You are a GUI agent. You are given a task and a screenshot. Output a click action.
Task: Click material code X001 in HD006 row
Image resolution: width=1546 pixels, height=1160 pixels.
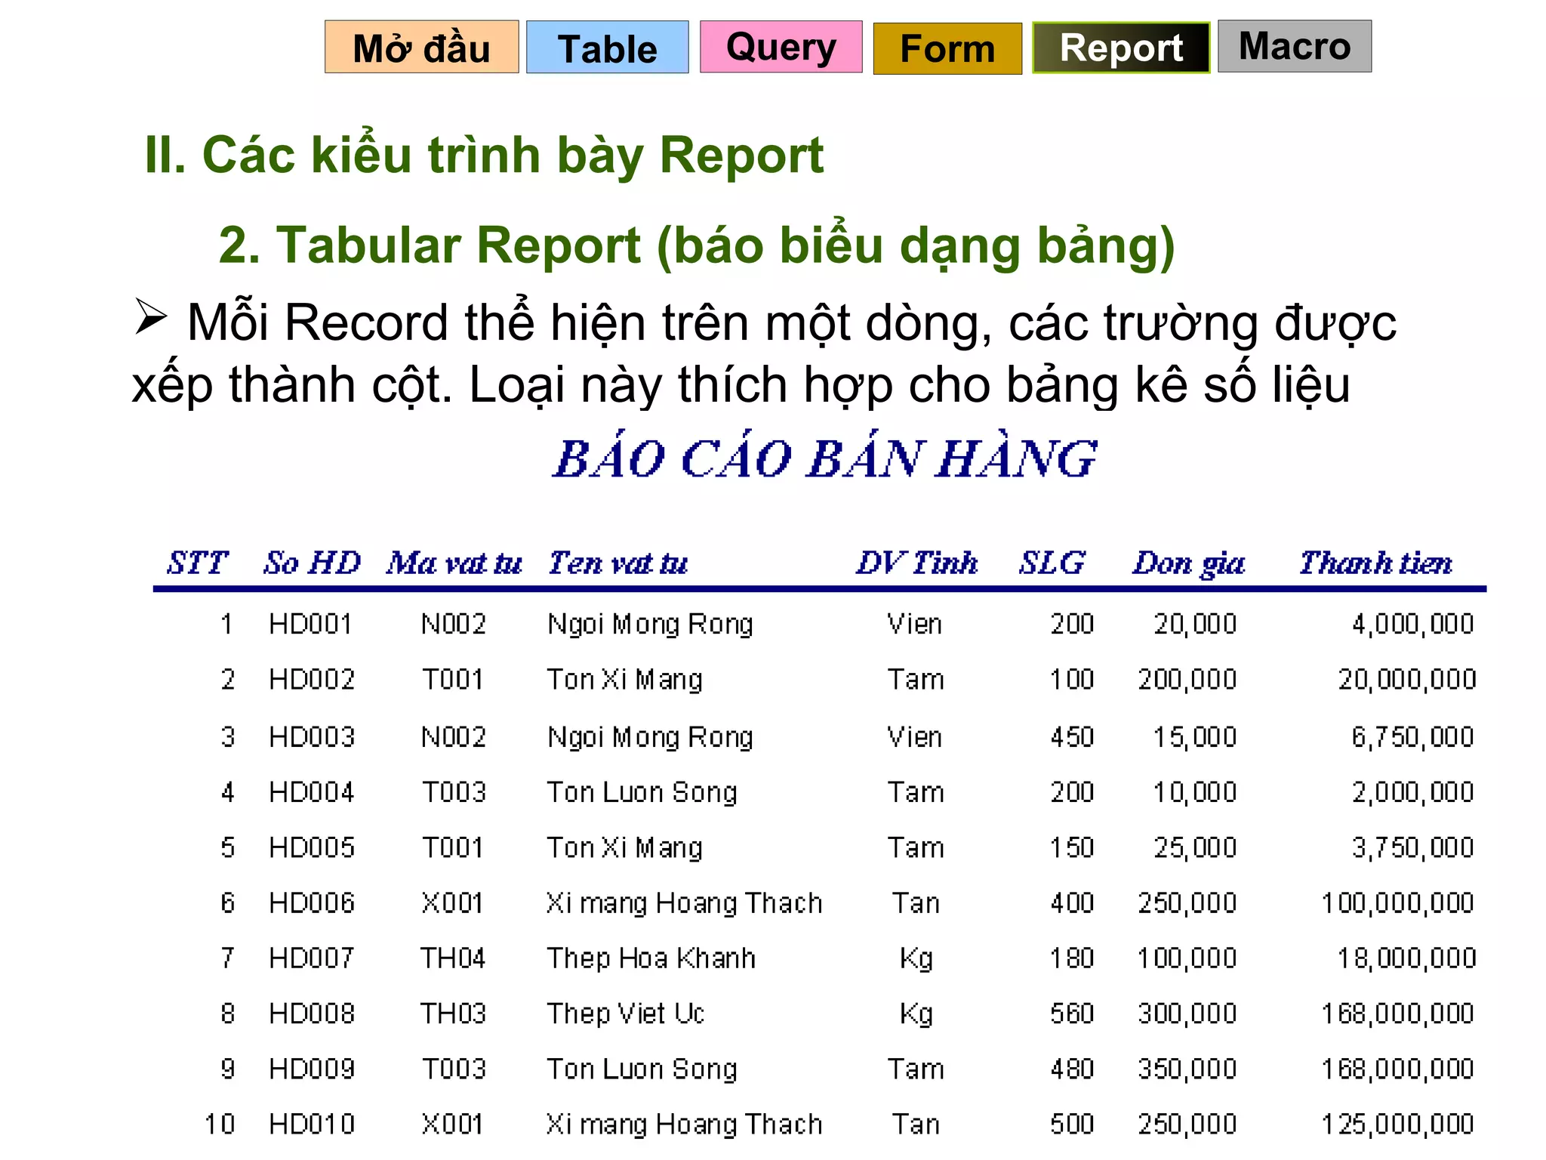pyautogui.click(x=452, y=902)
